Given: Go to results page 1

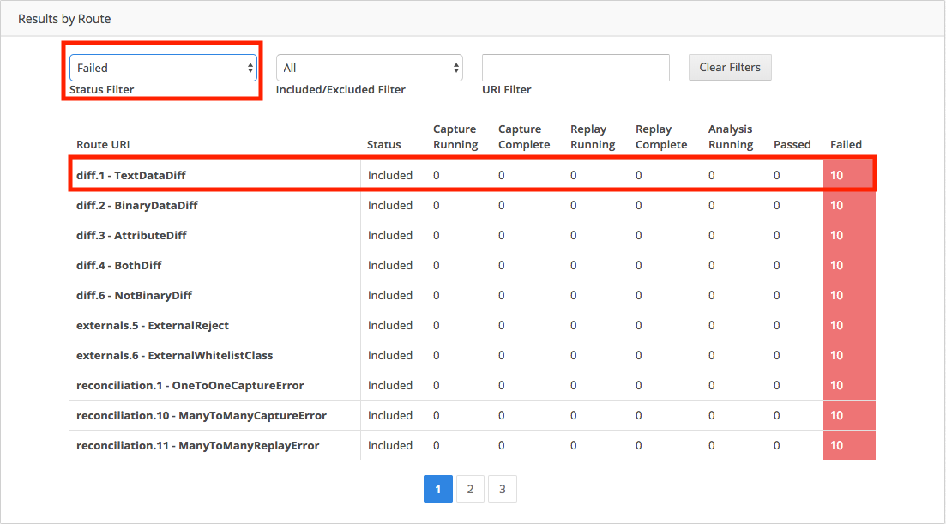Looking at the screenshot, I should [x=438, y=489].
